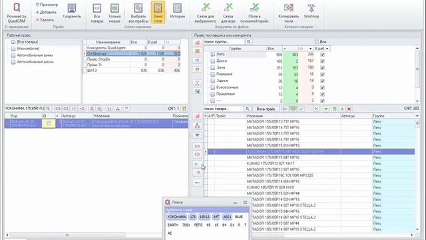This screenshot has width=426, height=240.
Task: Click YOKOHAMA word chip in Поиск window
Action: click(x=176, y=217)
